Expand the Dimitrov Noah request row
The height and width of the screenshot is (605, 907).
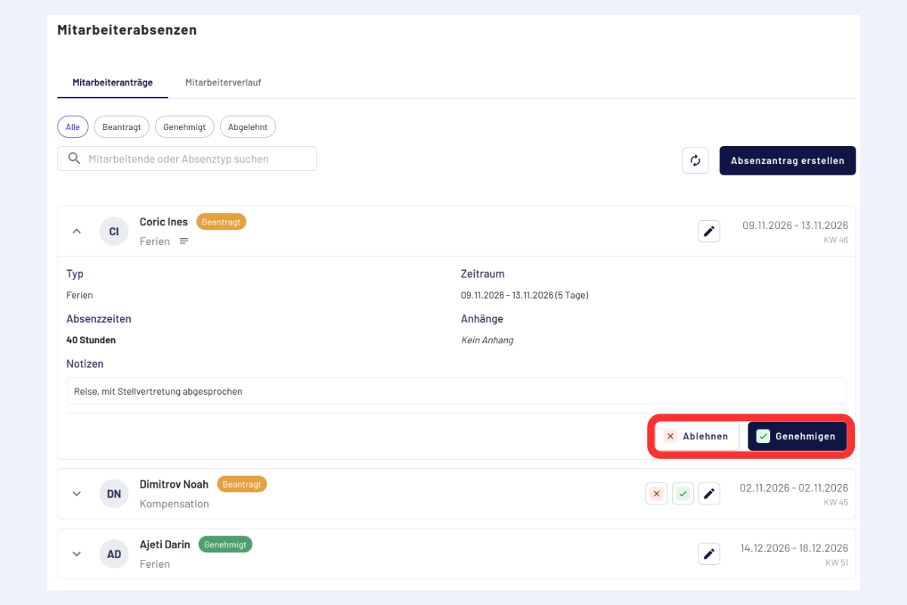tap(76, 494)
